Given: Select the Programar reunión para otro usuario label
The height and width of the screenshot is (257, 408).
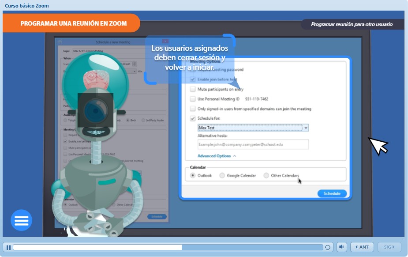Looking at the screenshot, I should click(x=351, y=24).
